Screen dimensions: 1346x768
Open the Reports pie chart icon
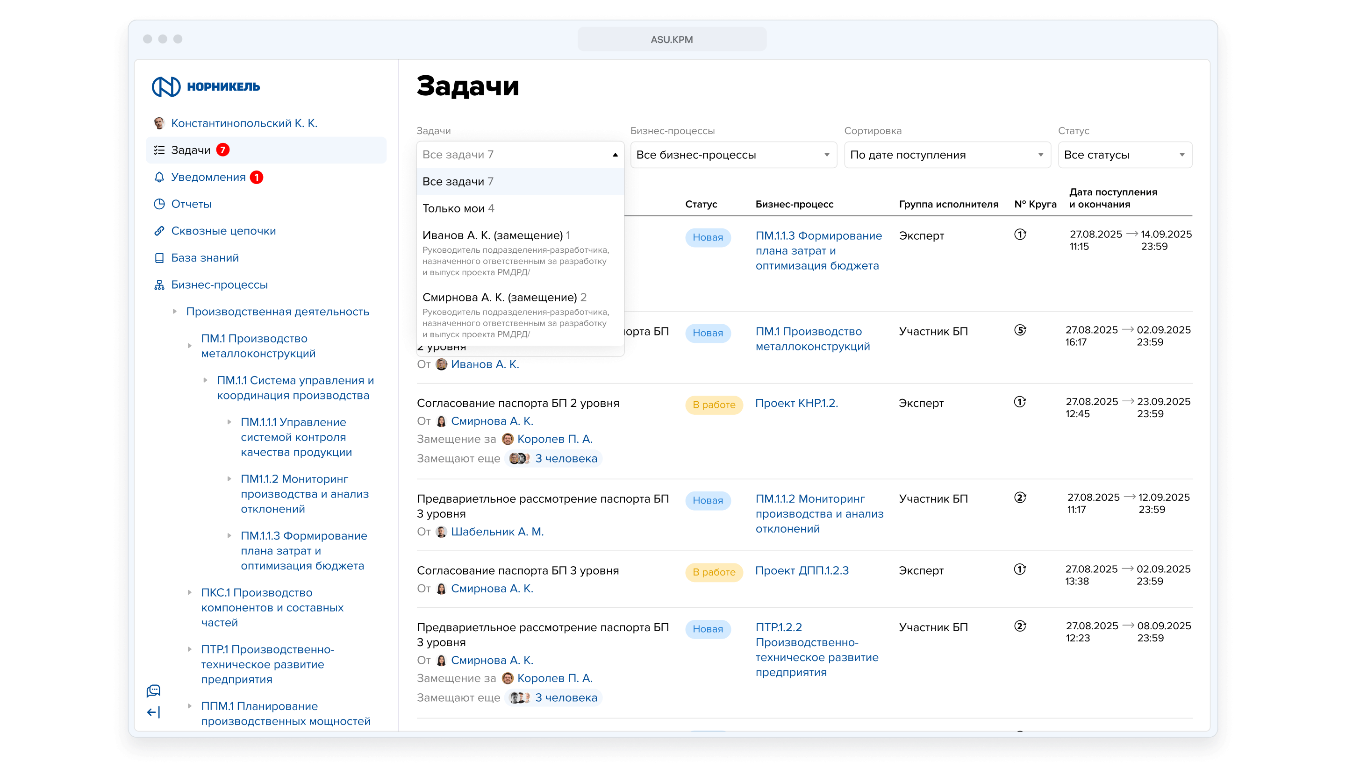pyautogui.click(x=159, y=204)
